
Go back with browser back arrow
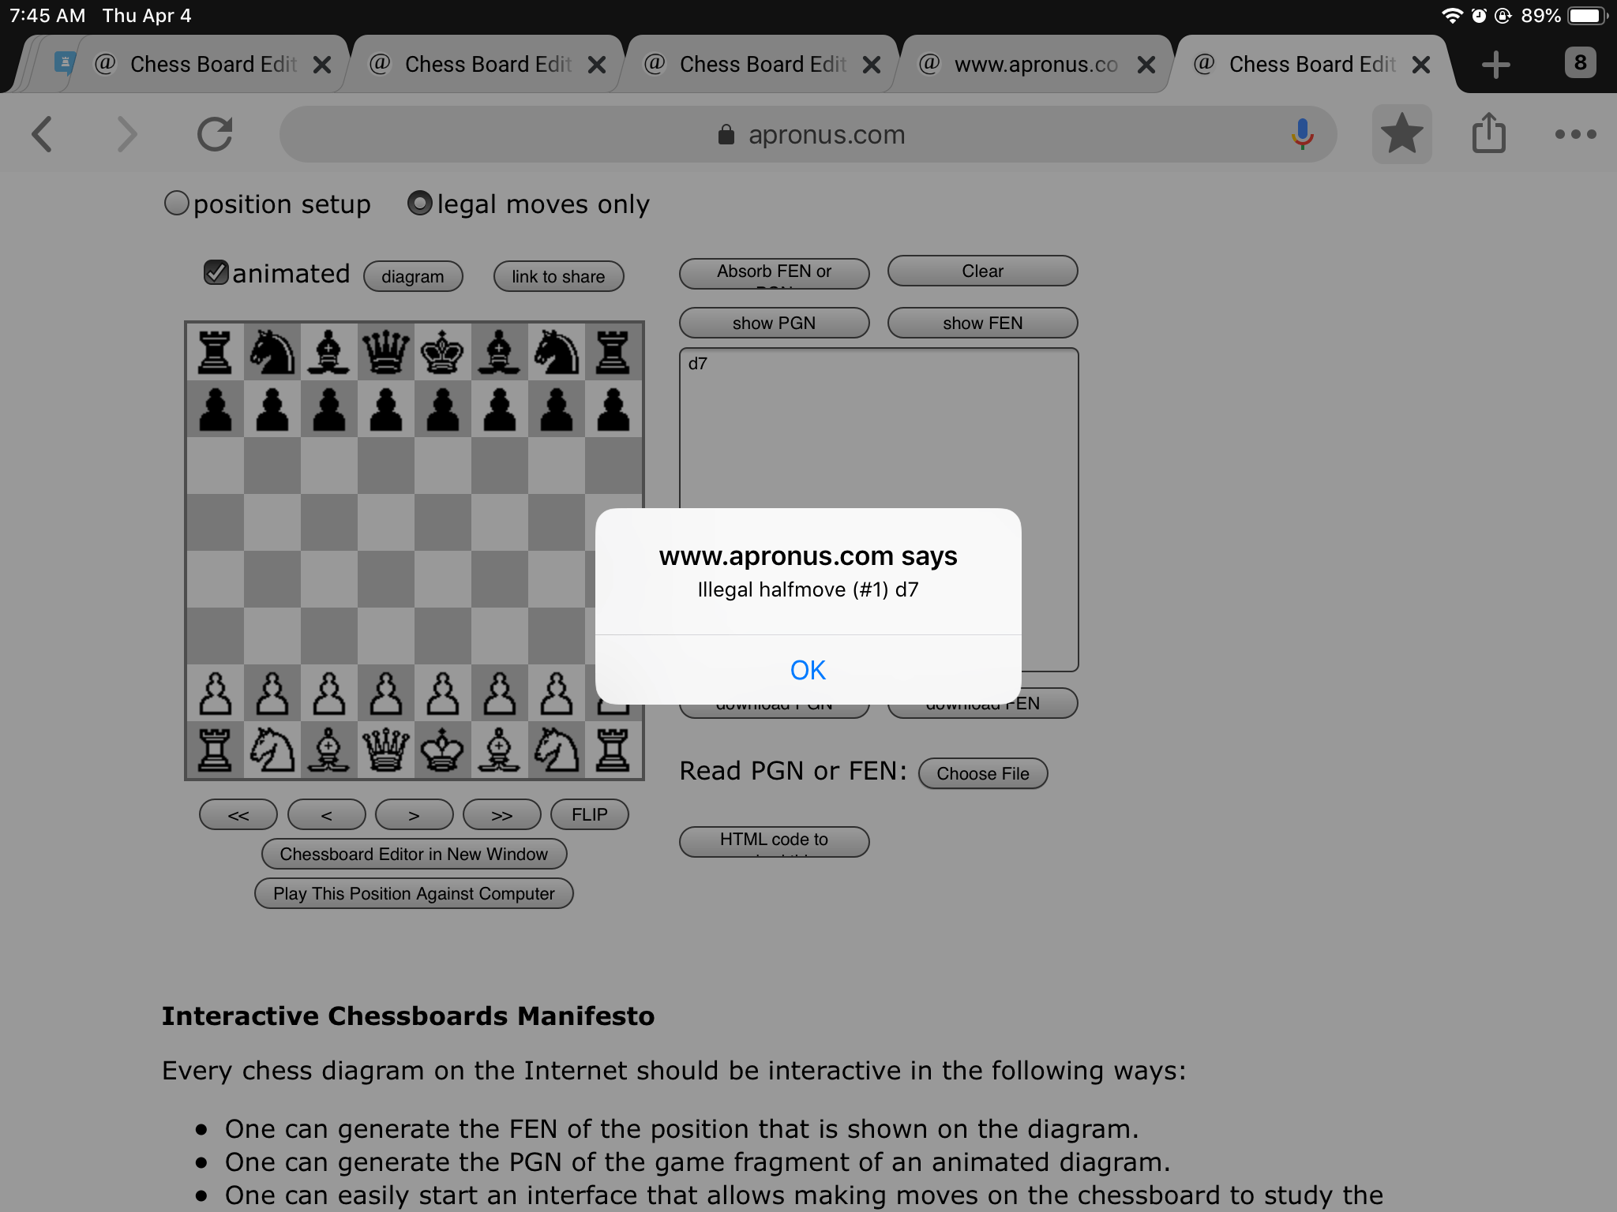43,134
